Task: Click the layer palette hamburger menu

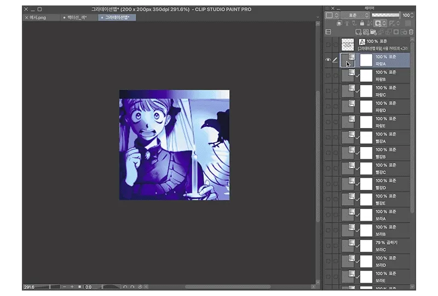Action: point(327,8)
